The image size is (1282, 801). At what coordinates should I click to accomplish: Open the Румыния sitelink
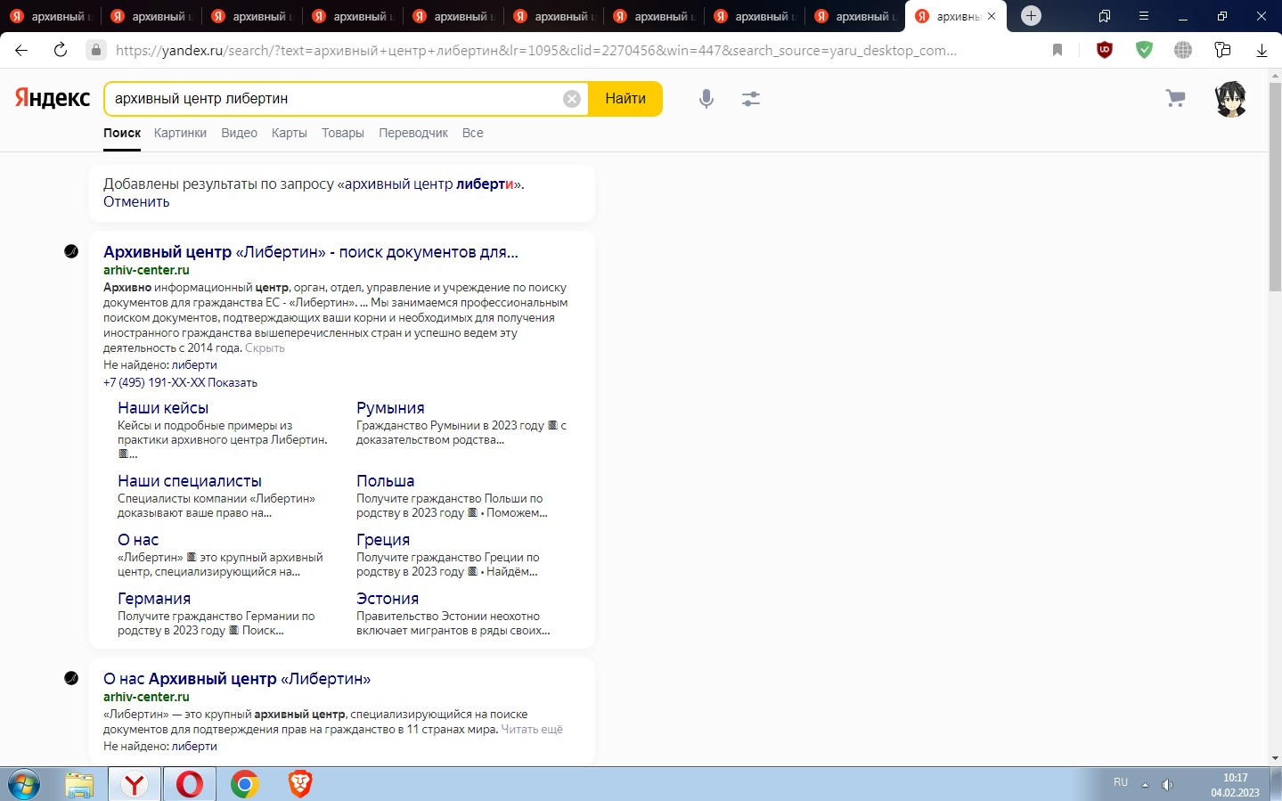[390, 408]
